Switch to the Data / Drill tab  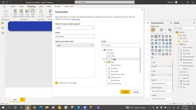coord(69,6)
